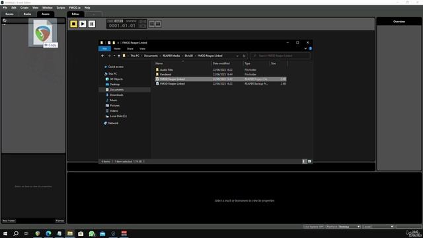Click This PC in the address breadcrumb
The image size is (423, 238).
pyautogui.click(x=135, y=56)
